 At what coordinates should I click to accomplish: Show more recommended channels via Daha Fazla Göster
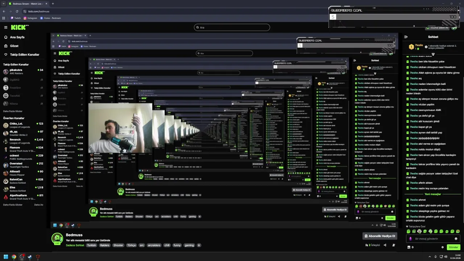pyautogui.click(x=13, y=205)
